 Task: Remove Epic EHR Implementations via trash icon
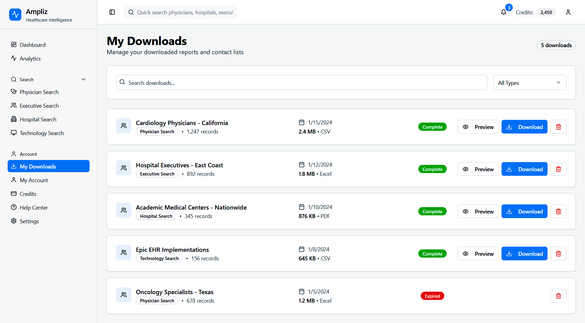(x=558, y=254)
